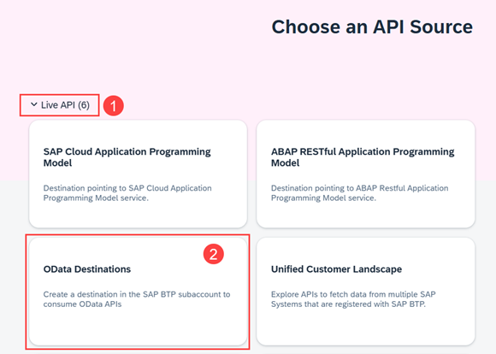496x354 pixels.
Task: Click text "Destination pointing to SAP Cloud Application"
Action: pos(127,188)
